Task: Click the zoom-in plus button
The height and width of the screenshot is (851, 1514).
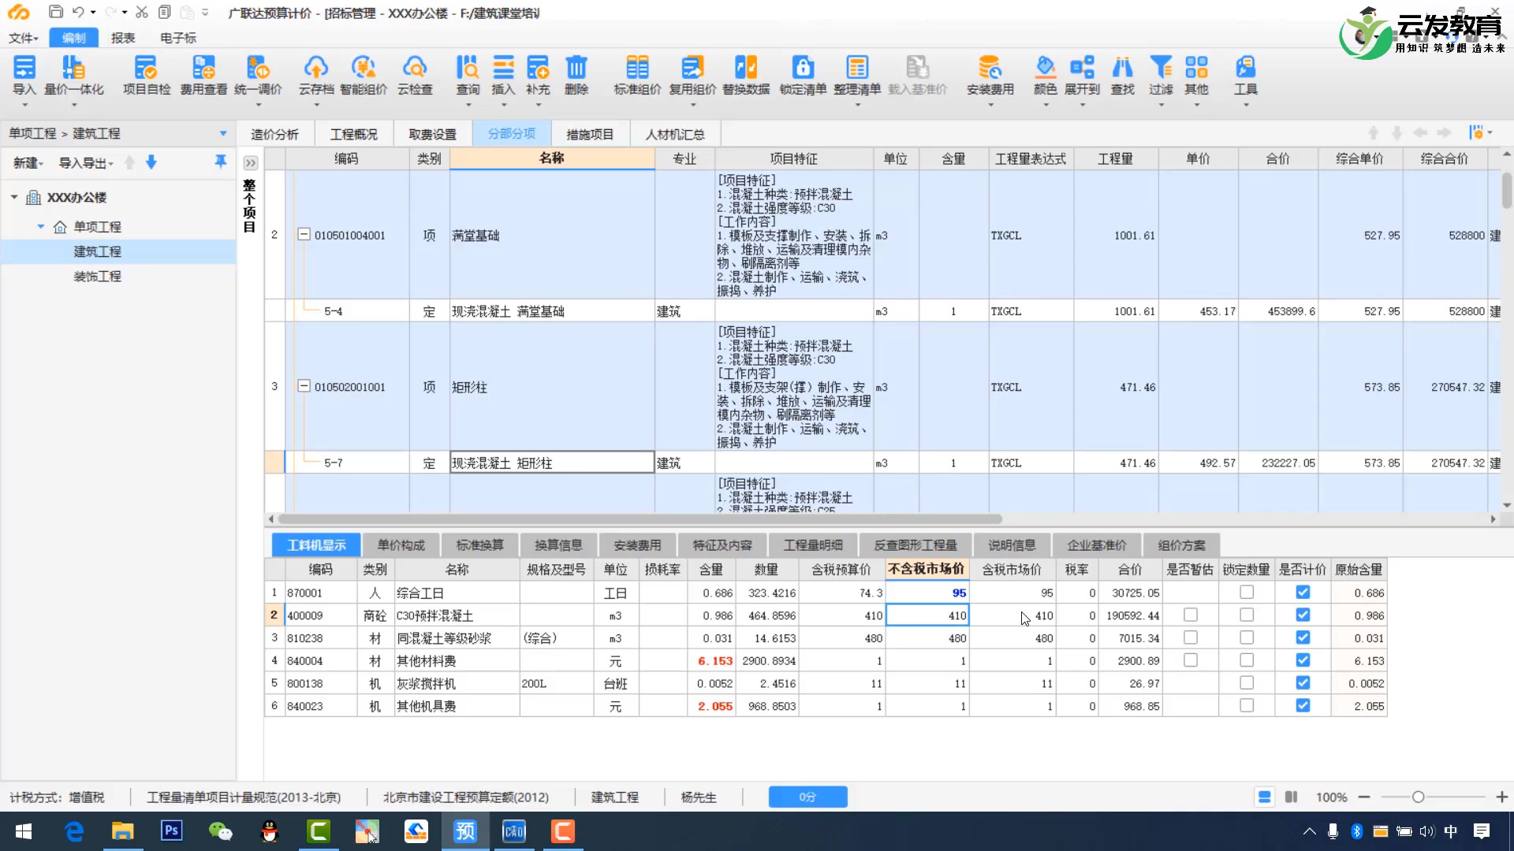Action: pos(1502,797)
